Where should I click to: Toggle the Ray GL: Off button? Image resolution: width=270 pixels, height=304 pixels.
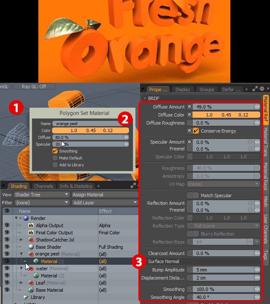pyautogui.click(x=34, y=87)
